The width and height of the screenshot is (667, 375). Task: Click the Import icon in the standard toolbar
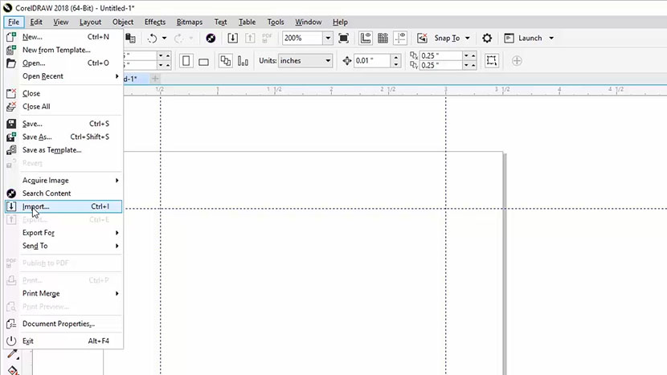pyautogui.click(x=232, y=38)
